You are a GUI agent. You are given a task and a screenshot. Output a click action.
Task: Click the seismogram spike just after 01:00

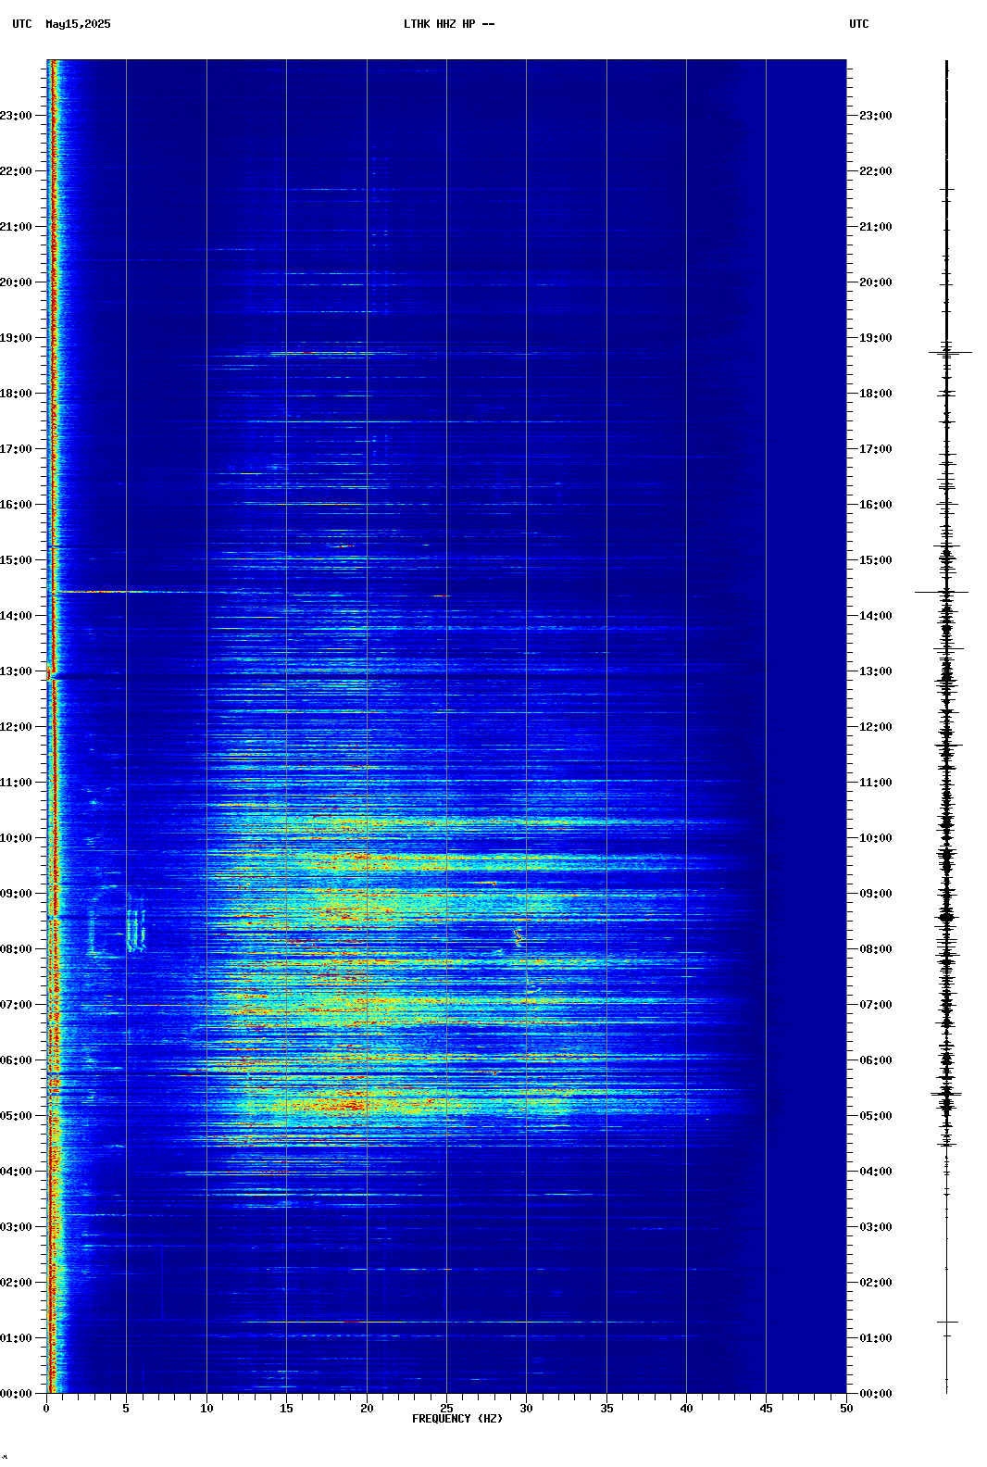tap(947, 1322)
